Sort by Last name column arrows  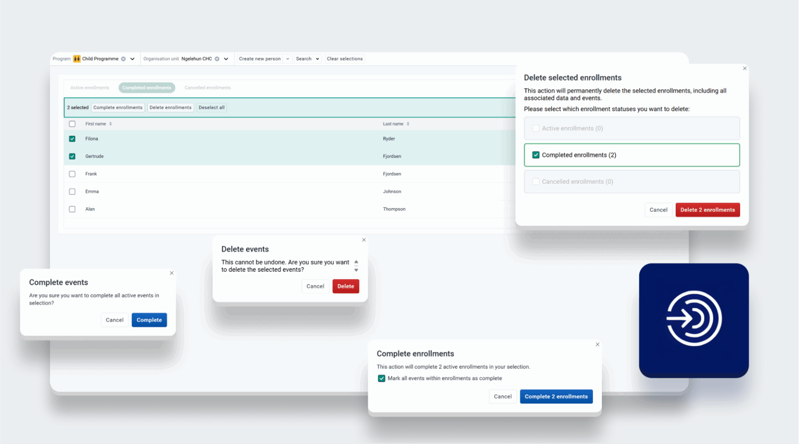pyautogui.click(x=408, y=124)
